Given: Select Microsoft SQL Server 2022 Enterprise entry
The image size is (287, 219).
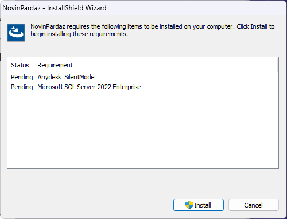Looking at the screenshot, I should tap(89, 87).
